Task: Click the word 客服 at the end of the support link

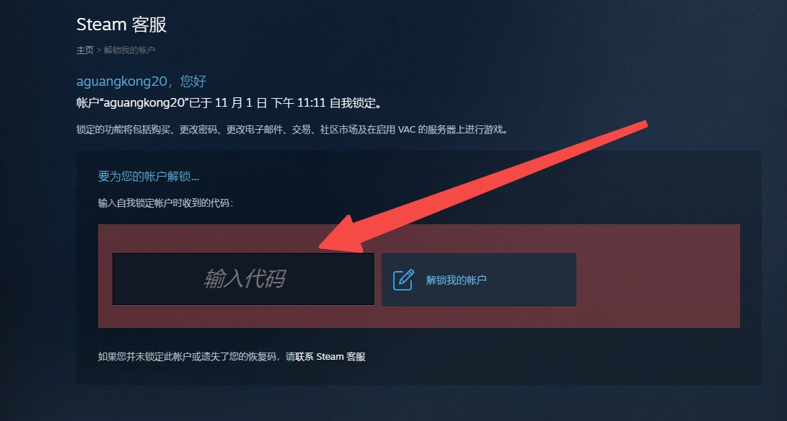Action: (x=356, y=357)
